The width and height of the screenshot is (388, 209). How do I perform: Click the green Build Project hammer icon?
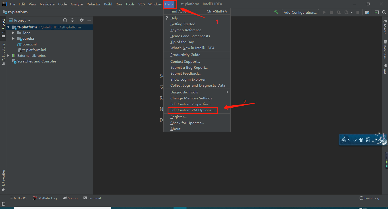click(x=276, y=12)
